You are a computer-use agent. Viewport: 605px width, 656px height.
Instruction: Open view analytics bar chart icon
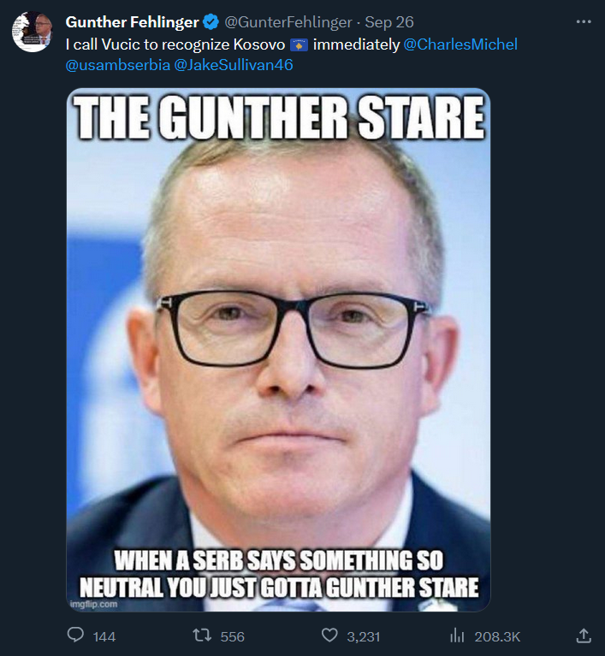tap(457, 636)
